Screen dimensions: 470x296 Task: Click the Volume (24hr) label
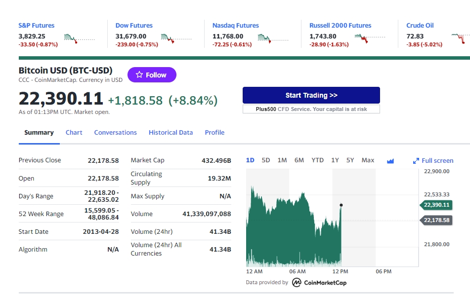152,232
